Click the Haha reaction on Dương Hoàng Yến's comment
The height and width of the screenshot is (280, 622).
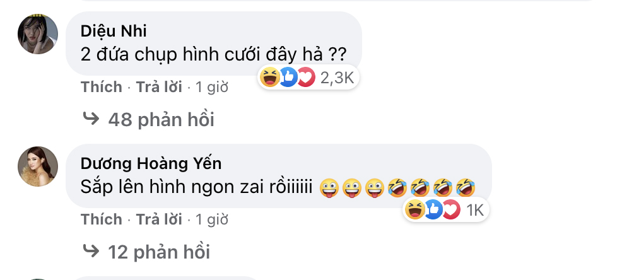pos(414,210)
